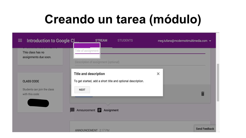This screenshot has width=246, height=138.
Task: Open the hamburger main menu
Action: tap(20, 41)
